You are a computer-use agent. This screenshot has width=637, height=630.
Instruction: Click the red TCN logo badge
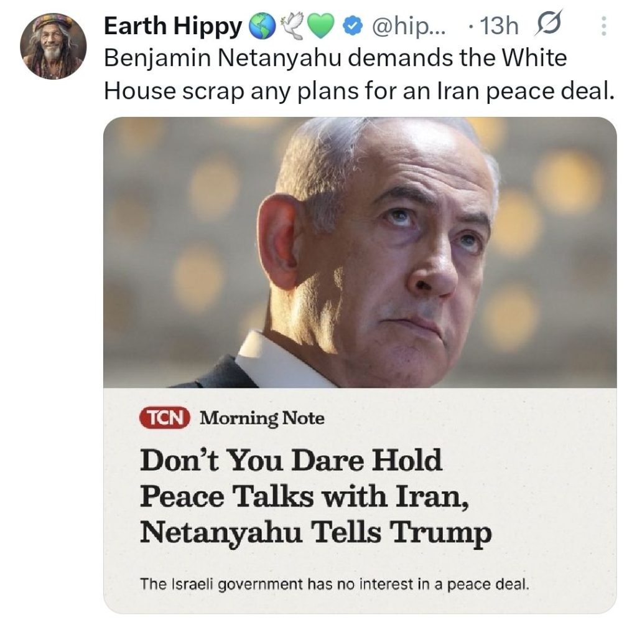[165, 418]
